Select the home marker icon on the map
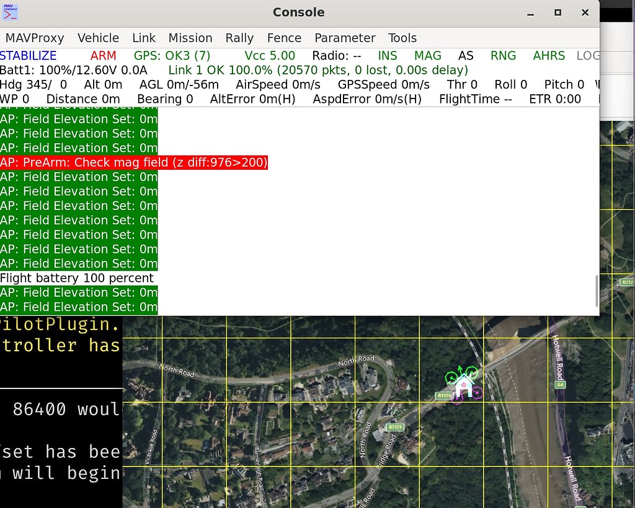The image size is (635, 508). point(464,387)
